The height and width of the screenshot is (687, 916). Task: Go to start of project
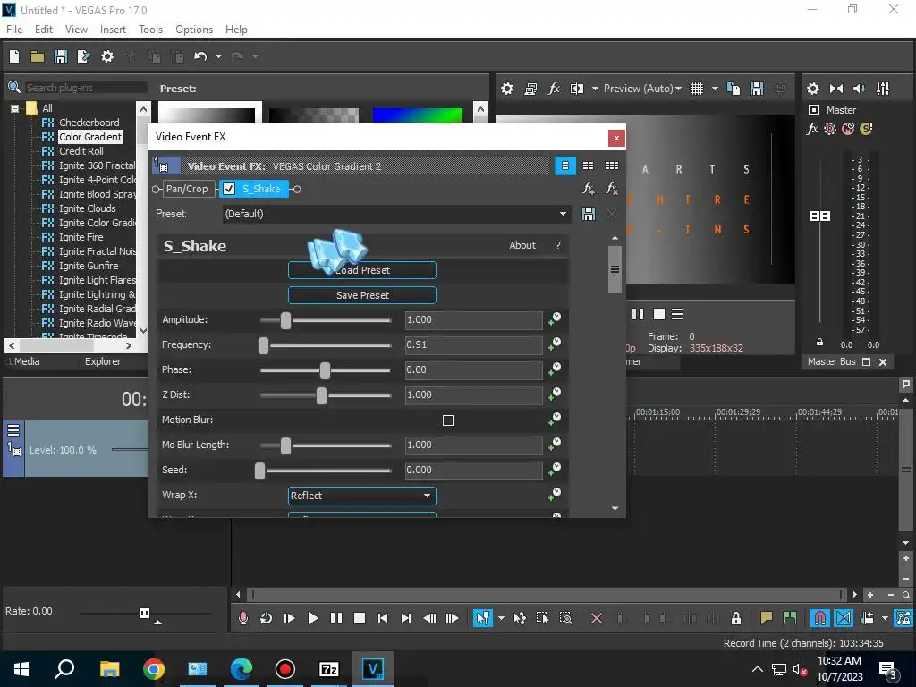(383, 618)
